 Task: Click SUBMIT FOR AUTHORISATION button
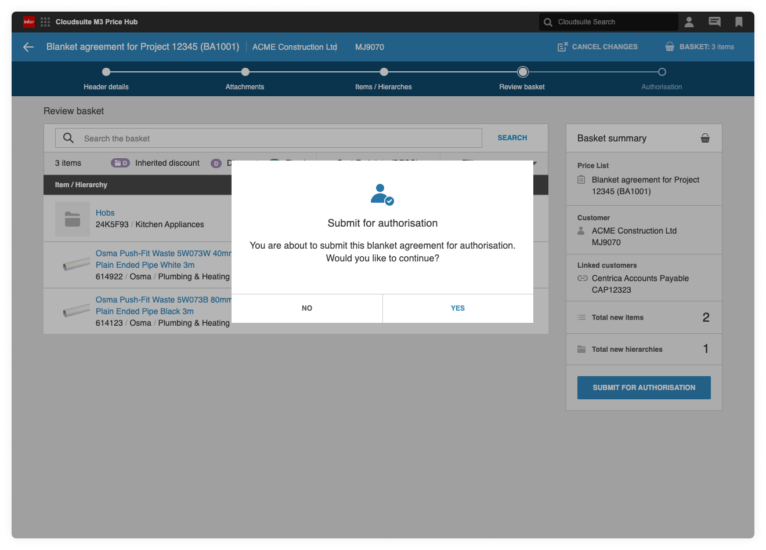(x=644, y=388)
